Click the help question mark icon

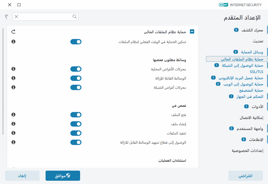(x=6, y=17)
